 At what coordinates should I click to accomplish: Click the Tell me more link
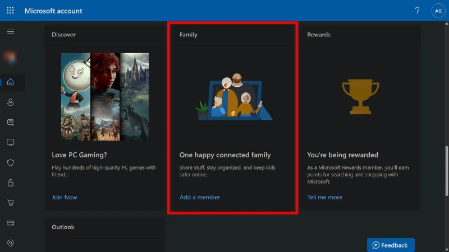[324, 197]
